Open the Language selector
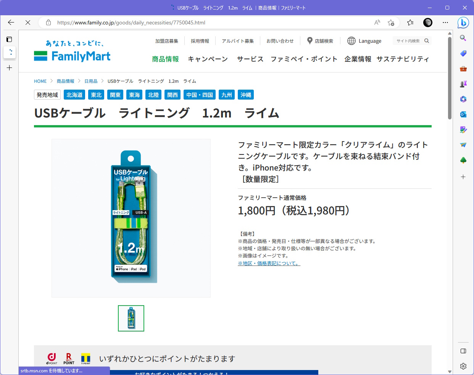Screen dimensions: 474x375 tap(364, 41)
